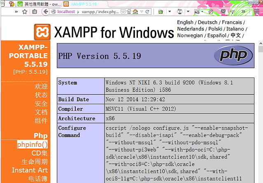Image resolution: width=263 pixels, height=183 pixels.
Task: Click the 'Php' sidebar section heading
Action: 41,136
